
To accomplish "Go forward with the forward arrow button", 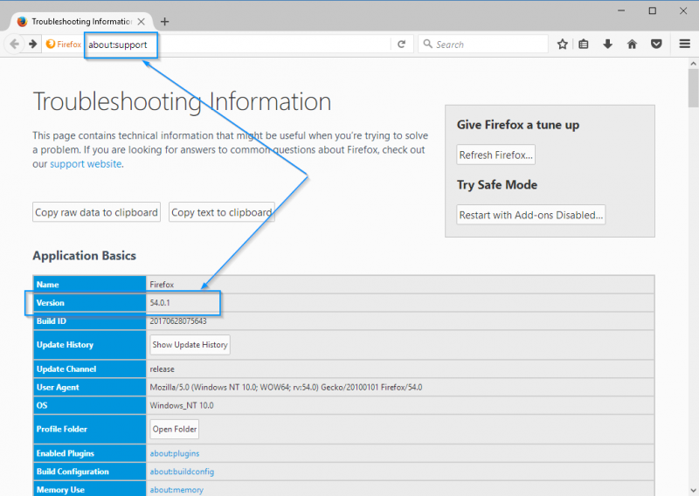I will point(32,45).
